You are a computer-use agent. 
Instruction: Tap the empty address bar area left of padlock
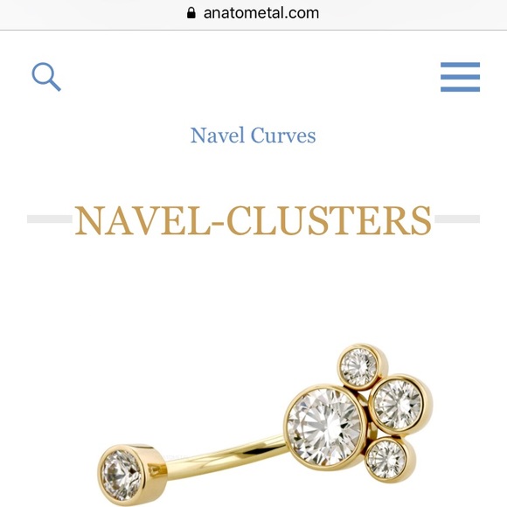(92, 14)
